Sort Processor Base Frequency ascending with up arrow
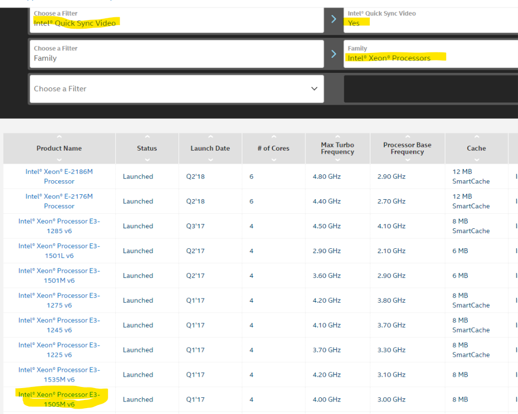Viewport: 518px width, 414px height. tap(407, 137)
